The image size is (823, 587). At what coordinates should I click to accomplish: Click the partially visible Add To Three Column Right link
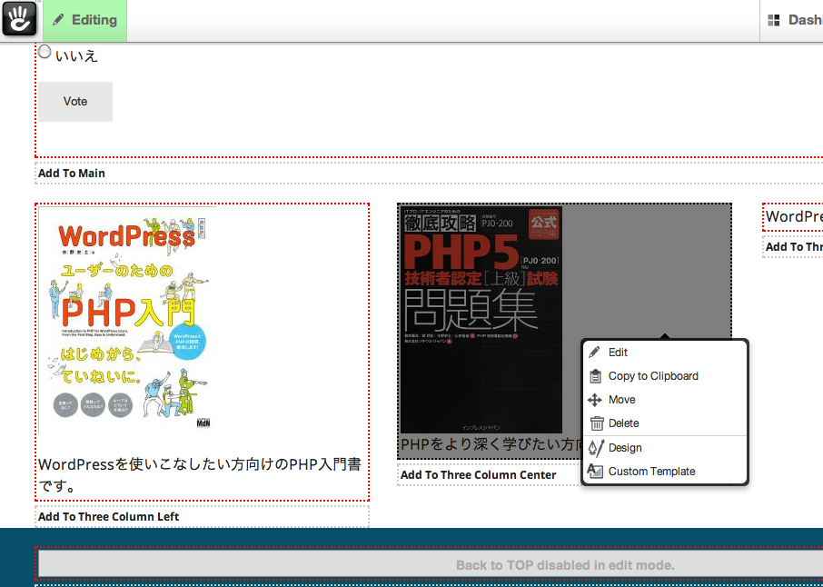tap(794, 247)
